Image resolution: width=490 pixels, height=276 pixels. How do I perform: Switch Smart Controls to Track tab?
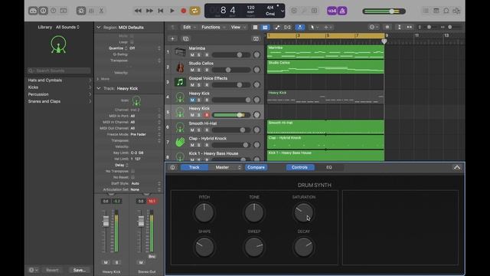(194, 167)
